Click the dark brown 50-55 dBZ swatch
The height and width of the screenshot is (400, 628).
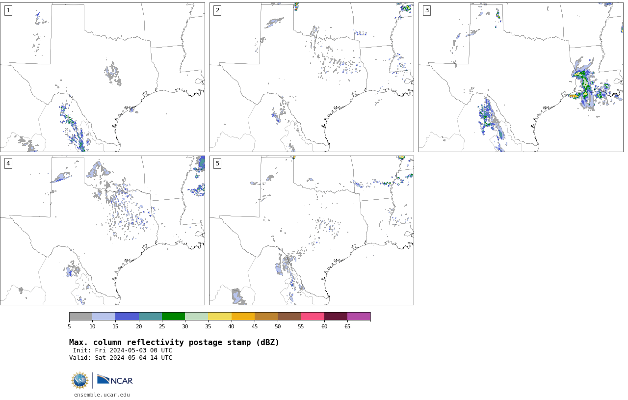289,316
